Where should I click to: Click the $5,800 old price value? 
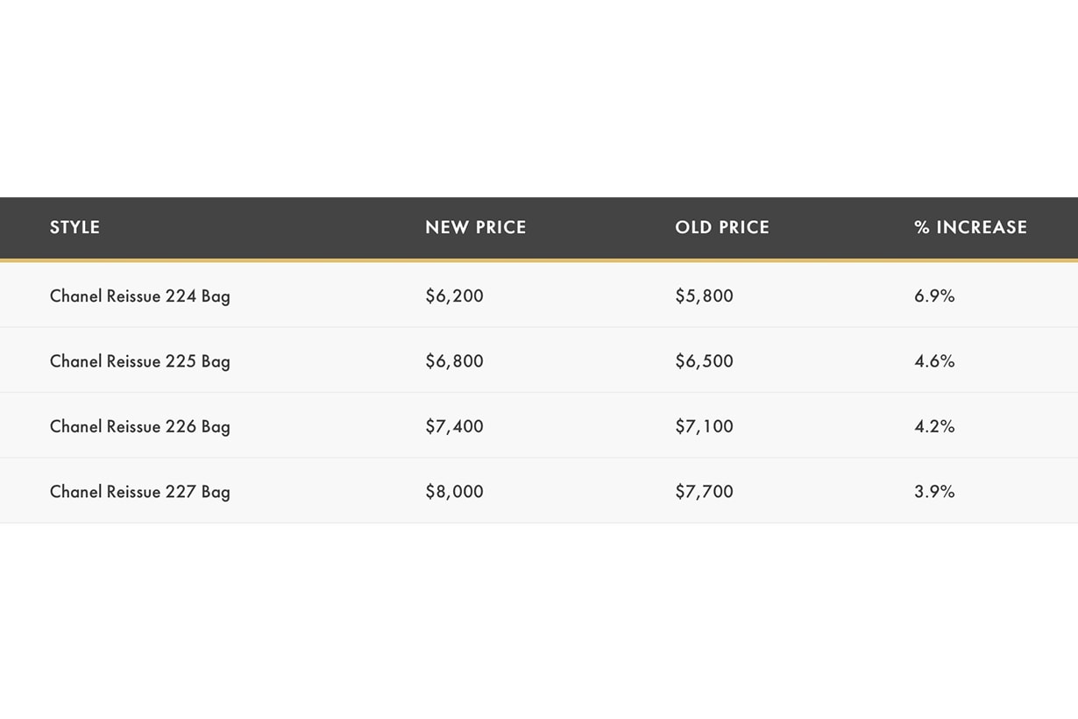point(704,296)
